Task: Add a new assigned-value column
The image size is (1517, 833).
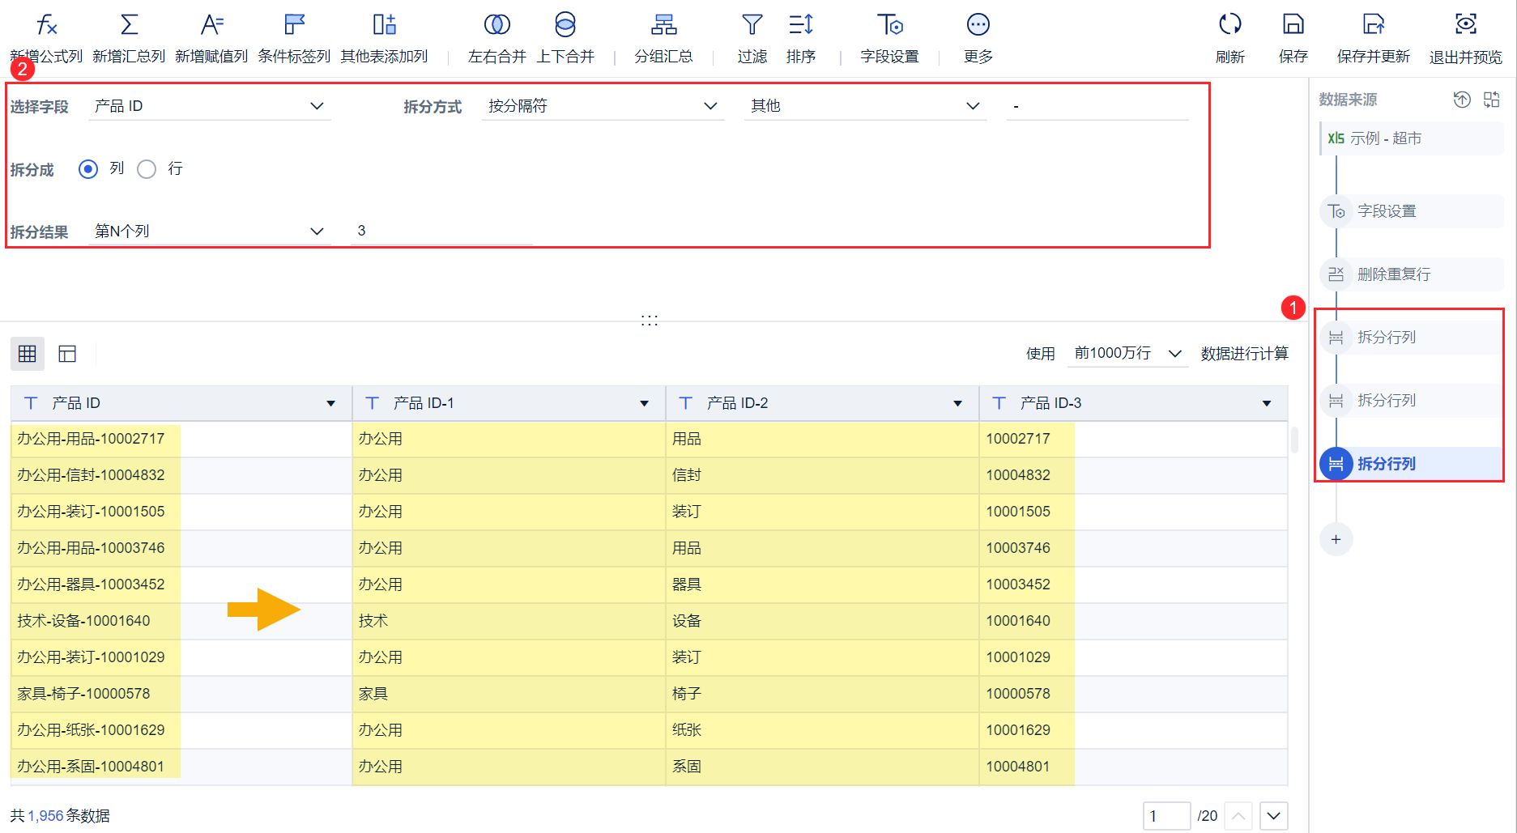Action: pos(211,37)
